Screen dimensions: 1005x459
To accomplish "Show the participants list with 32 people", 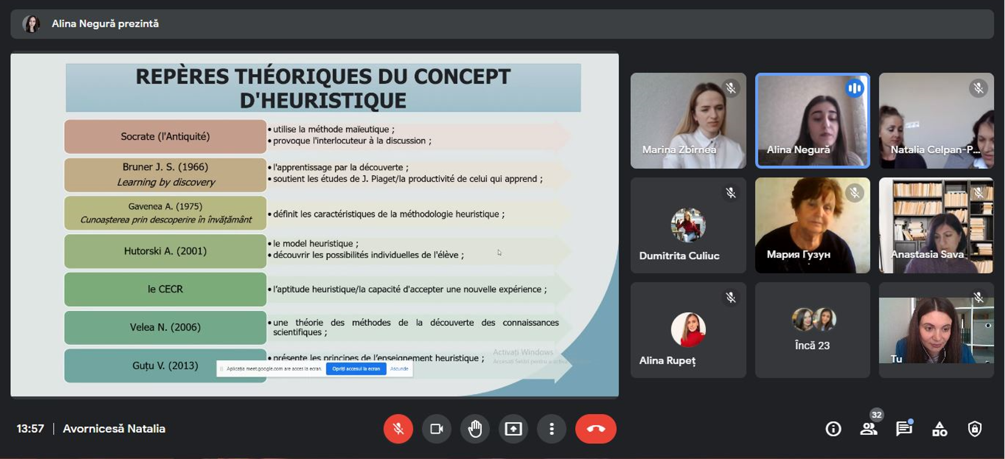I will [x=869, y=429].
